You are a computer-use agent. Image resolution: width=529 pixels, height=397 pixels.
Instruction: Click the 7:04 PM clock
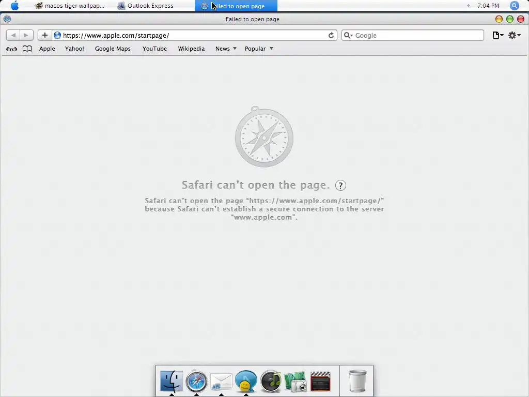click(x=488, y=6)
